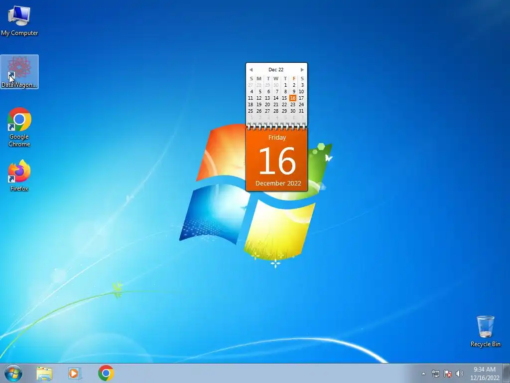Screen dimensions: 510x383
Task: Launch Windows Media Player from the taskbar
Action: click(75, 373)
